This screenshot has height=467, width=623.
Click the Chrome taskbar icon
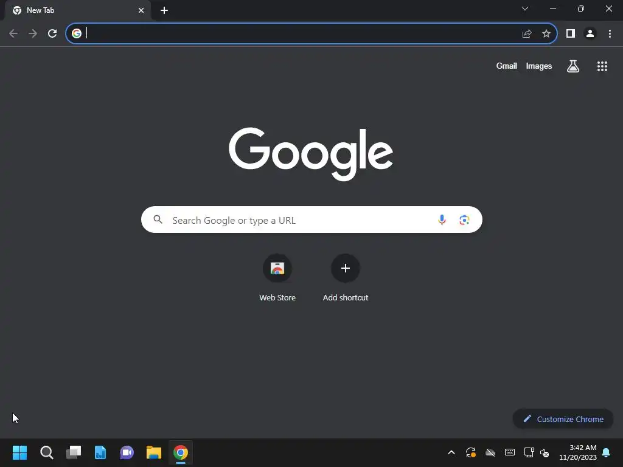[180, 452]
